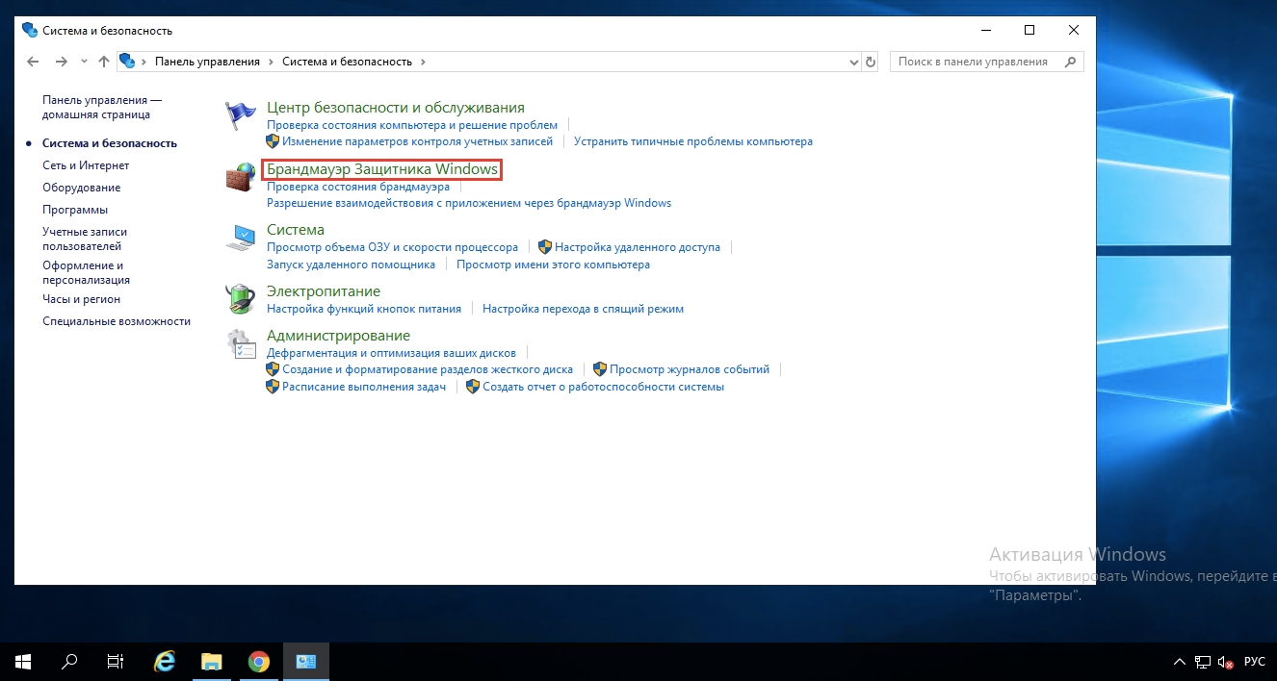The height and width of the screenshot is (681, 1277).
Task: Click the Up arrow navigation button
Action: pos(104,62)
